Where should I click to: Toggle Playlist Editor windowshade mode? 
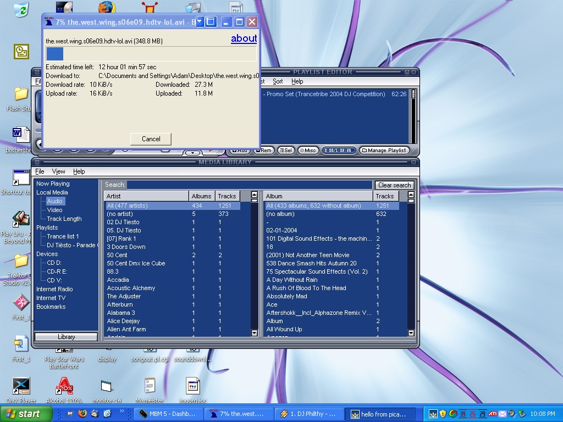(407, 72)
